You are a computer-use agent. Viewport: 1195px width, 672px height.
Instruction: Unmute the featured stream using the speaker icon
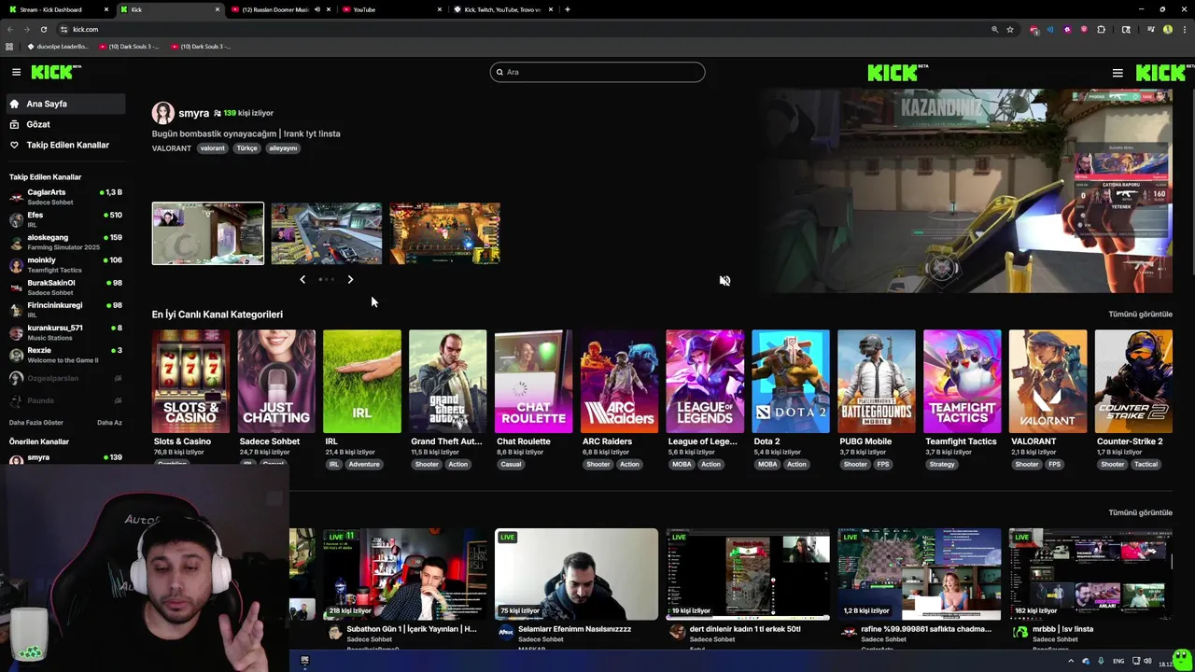tap(724, 280)
